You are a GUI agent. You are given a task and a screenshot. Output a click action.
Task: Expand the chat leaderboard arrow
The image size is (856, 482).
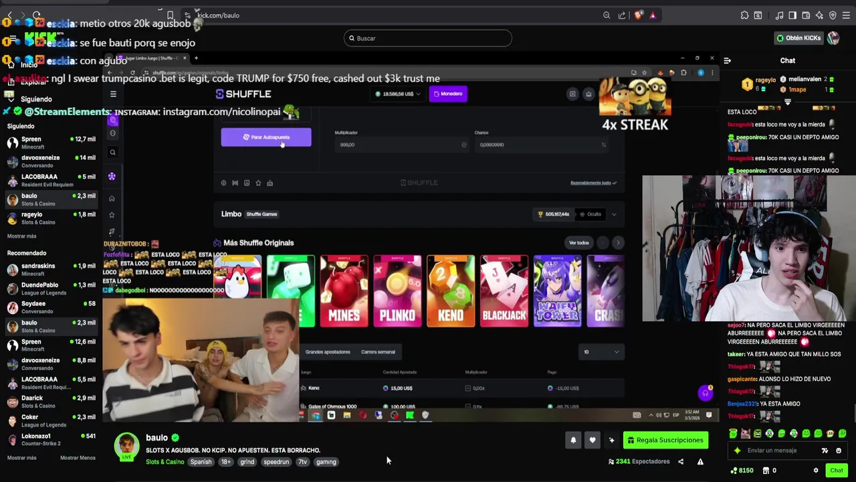click(x=787, y=102)
